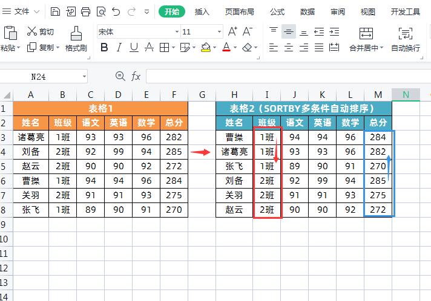Click the select-all corner triangle
Viewport: 431px width, 301px height.
(x=6, y=95)
